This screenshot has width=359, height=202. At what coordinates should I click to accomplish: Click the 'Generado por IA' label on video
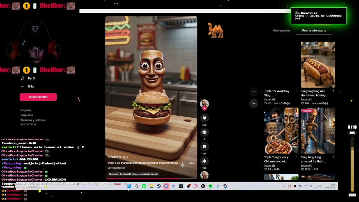(134, 174)
